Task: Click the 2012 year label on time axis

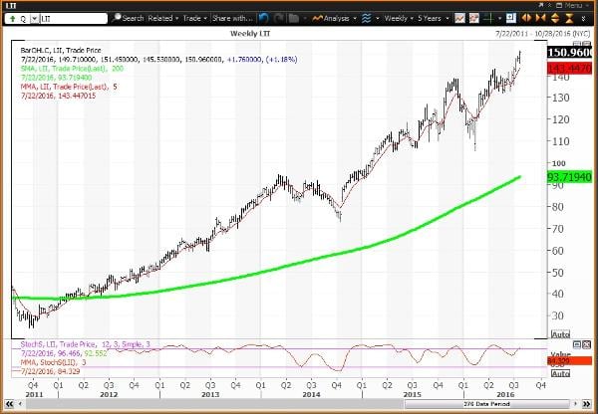Action: tap(109, 394)
